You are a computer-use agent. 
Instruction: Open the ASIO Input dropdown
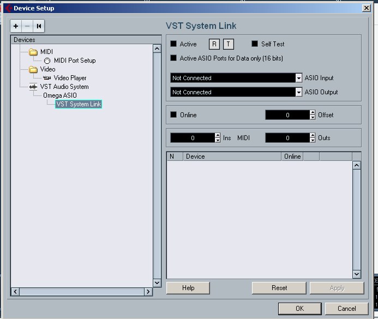(298, 79)
